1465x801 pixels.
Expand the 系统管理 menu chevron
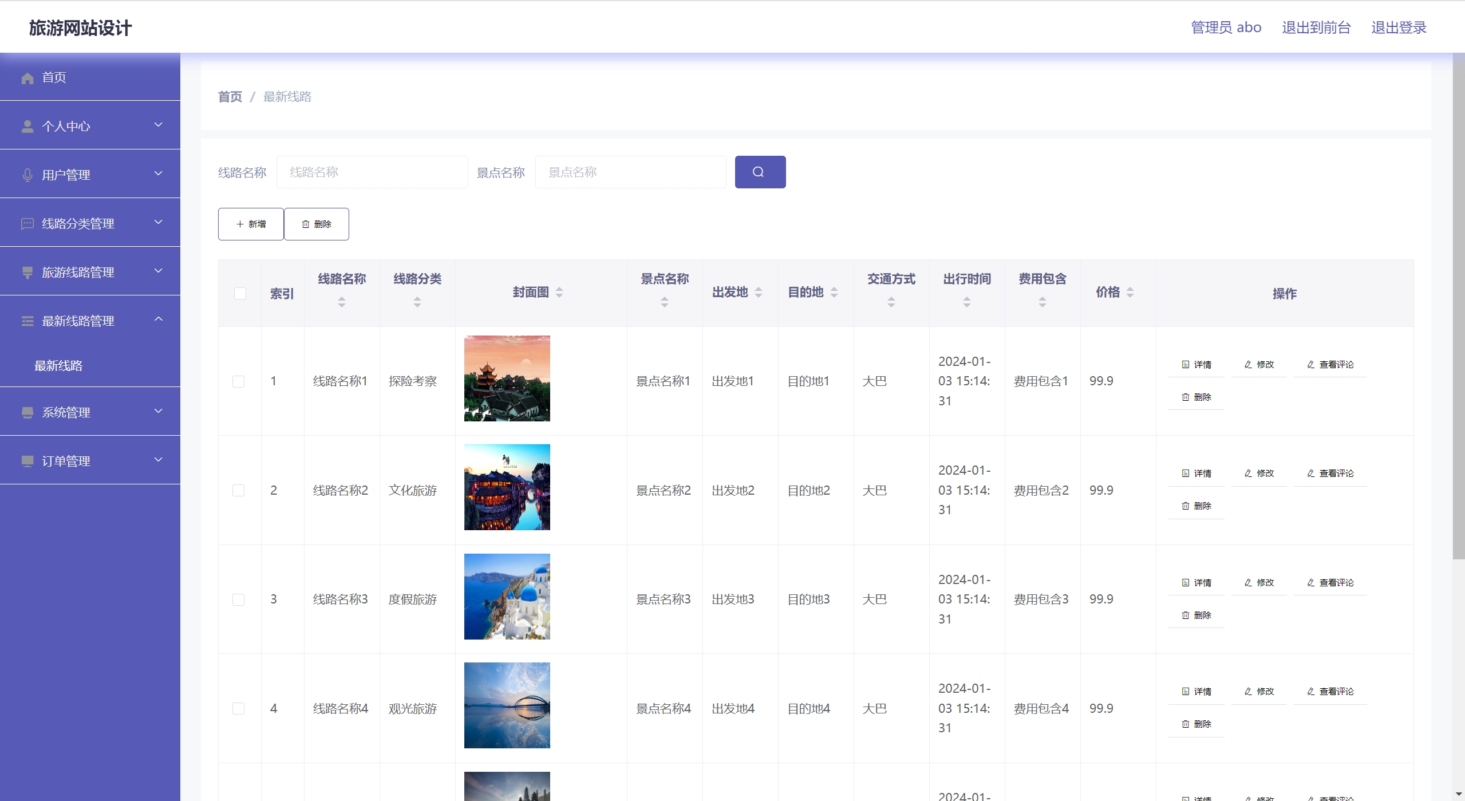(x=159, y=411)
